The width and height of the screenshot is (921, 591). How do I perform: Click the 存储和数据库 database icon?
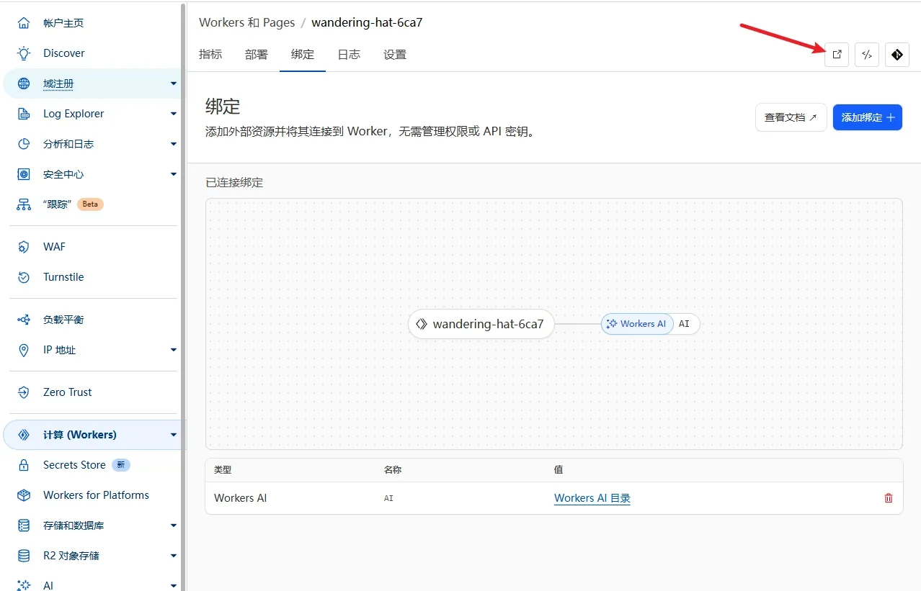click(x=24, y=525)
